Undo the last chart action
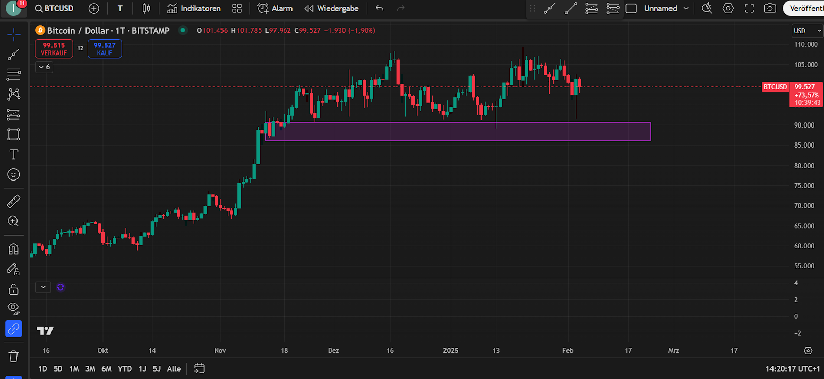This screenshot has width=824, height=379. click(x=380, y=8)
